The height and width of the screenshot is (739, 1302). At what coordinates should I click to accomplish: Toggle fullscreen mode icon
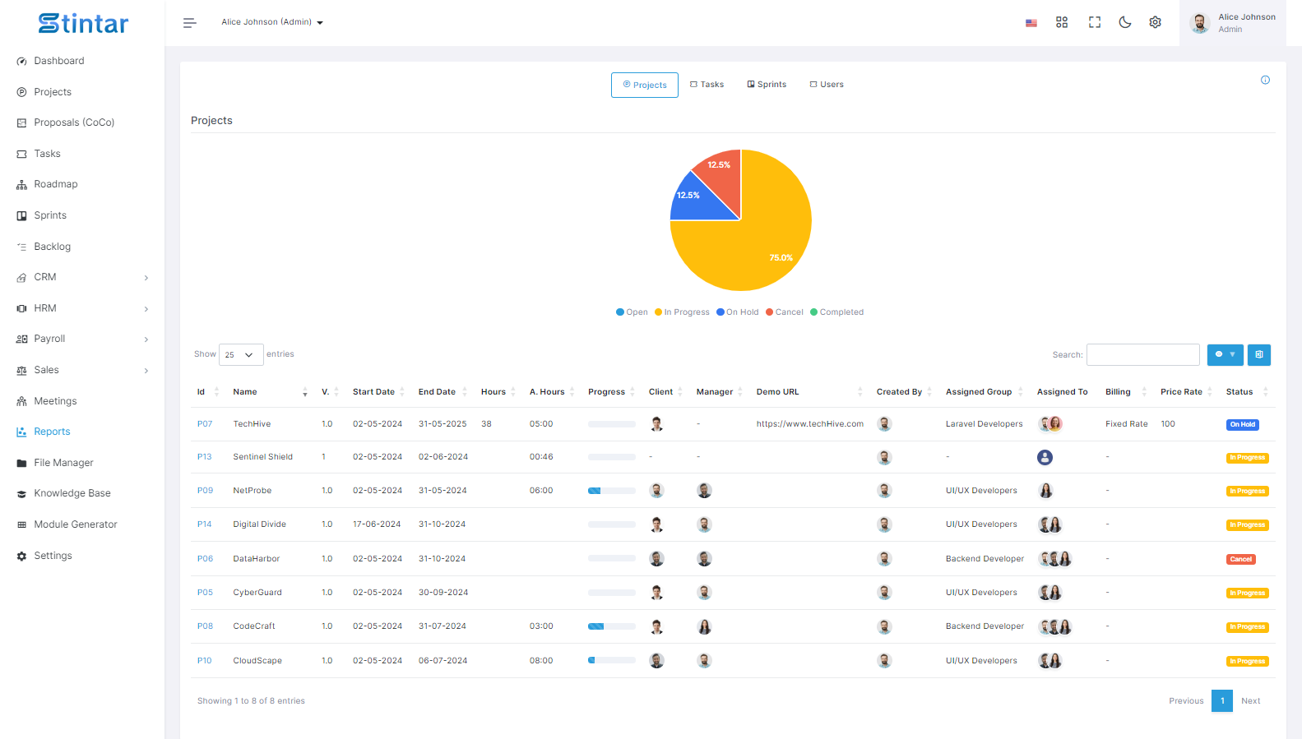click(x=1095, y=22)
